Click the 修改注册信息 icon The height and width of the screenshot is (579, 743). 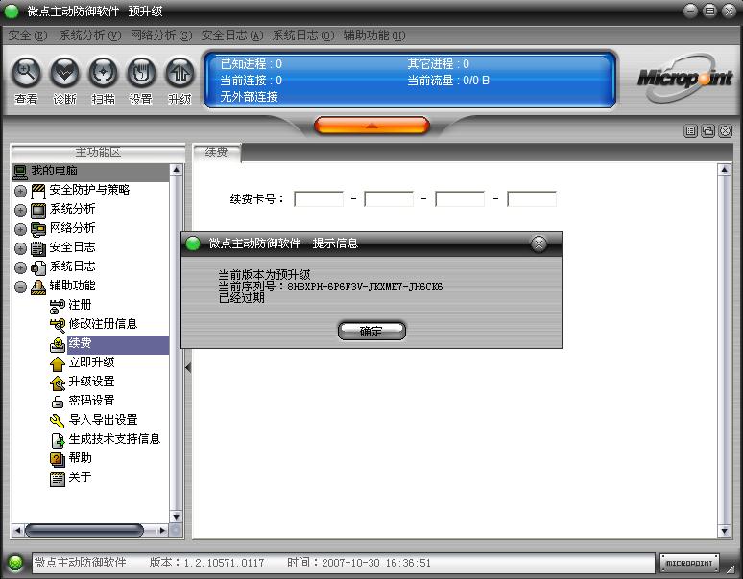pyautogui.click(x=58, y=325)
